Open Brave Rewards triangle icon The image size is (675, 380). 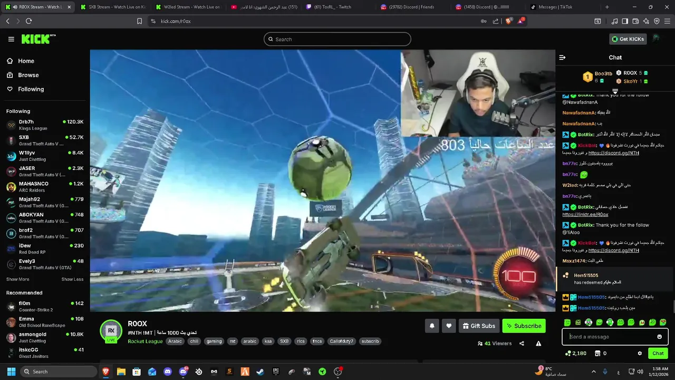pos(521,21)
